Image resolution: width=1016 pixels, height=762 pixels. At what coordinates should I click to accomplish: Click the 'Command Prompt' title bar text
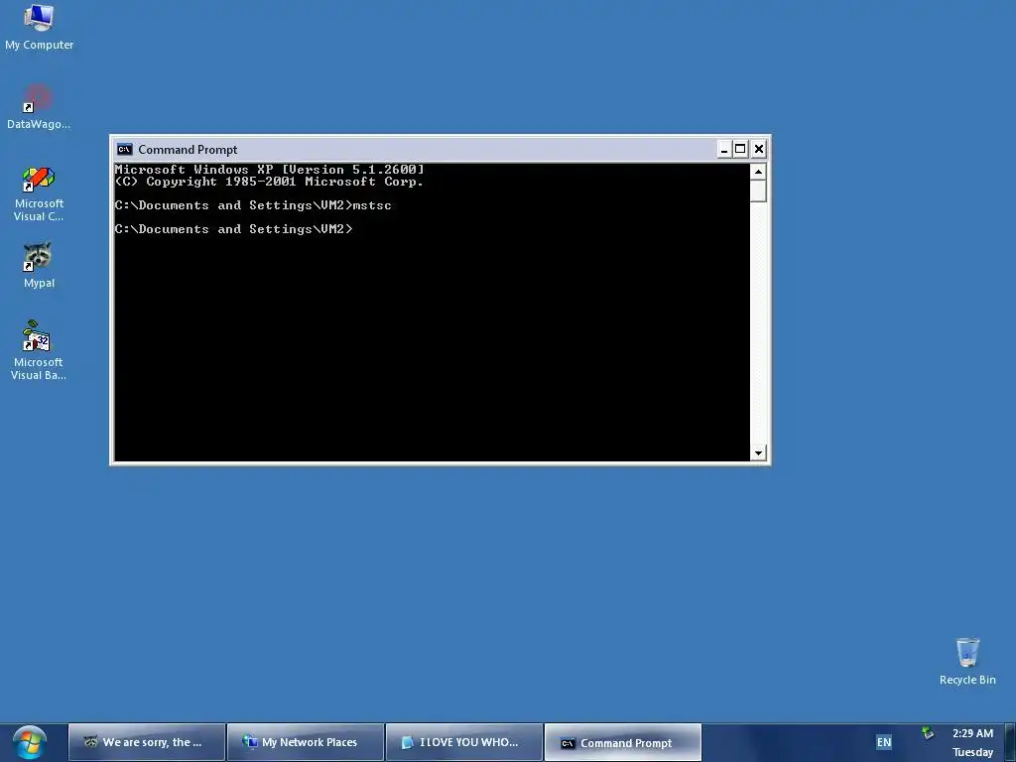pos(188,150)
